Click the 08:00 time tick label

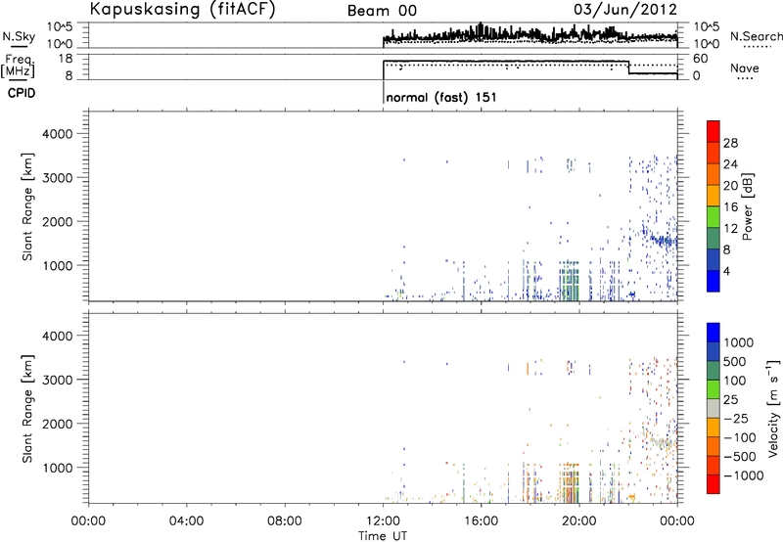pyautogui.click(x=285, y=521)
